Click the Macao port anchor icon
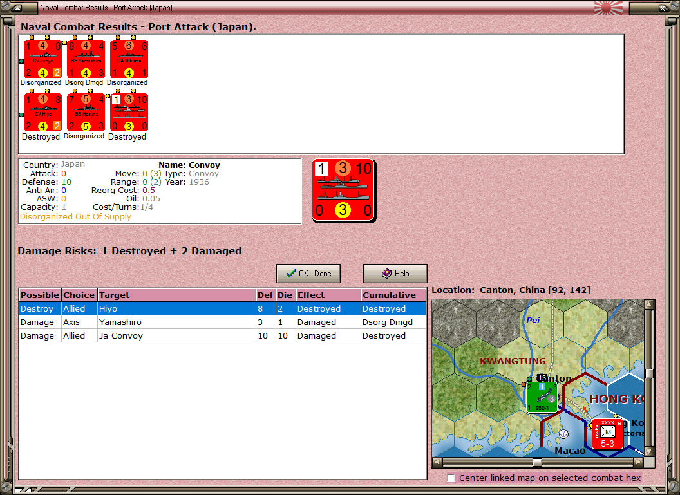 (563, 433)
